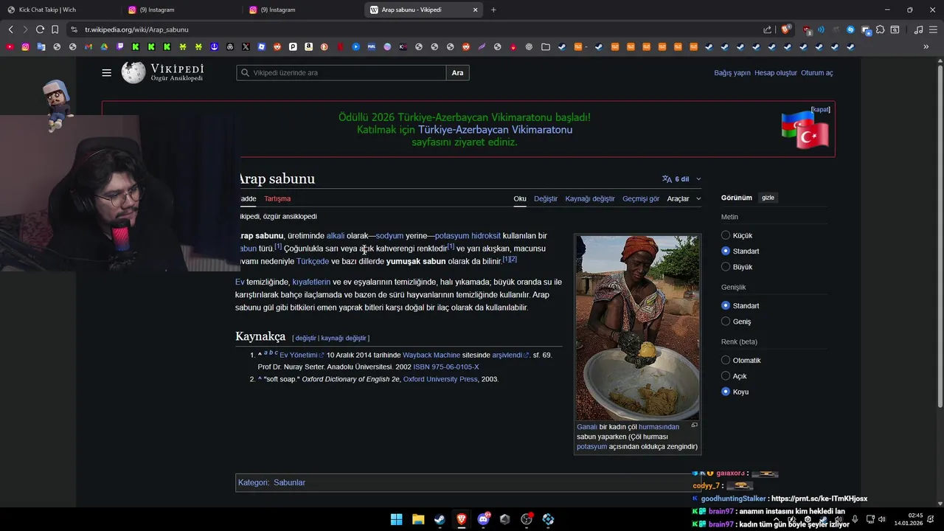Open the Gmail bookmark icon
Image resolution: width=944 pixels, height=531 pixels.
click(88, 46)
